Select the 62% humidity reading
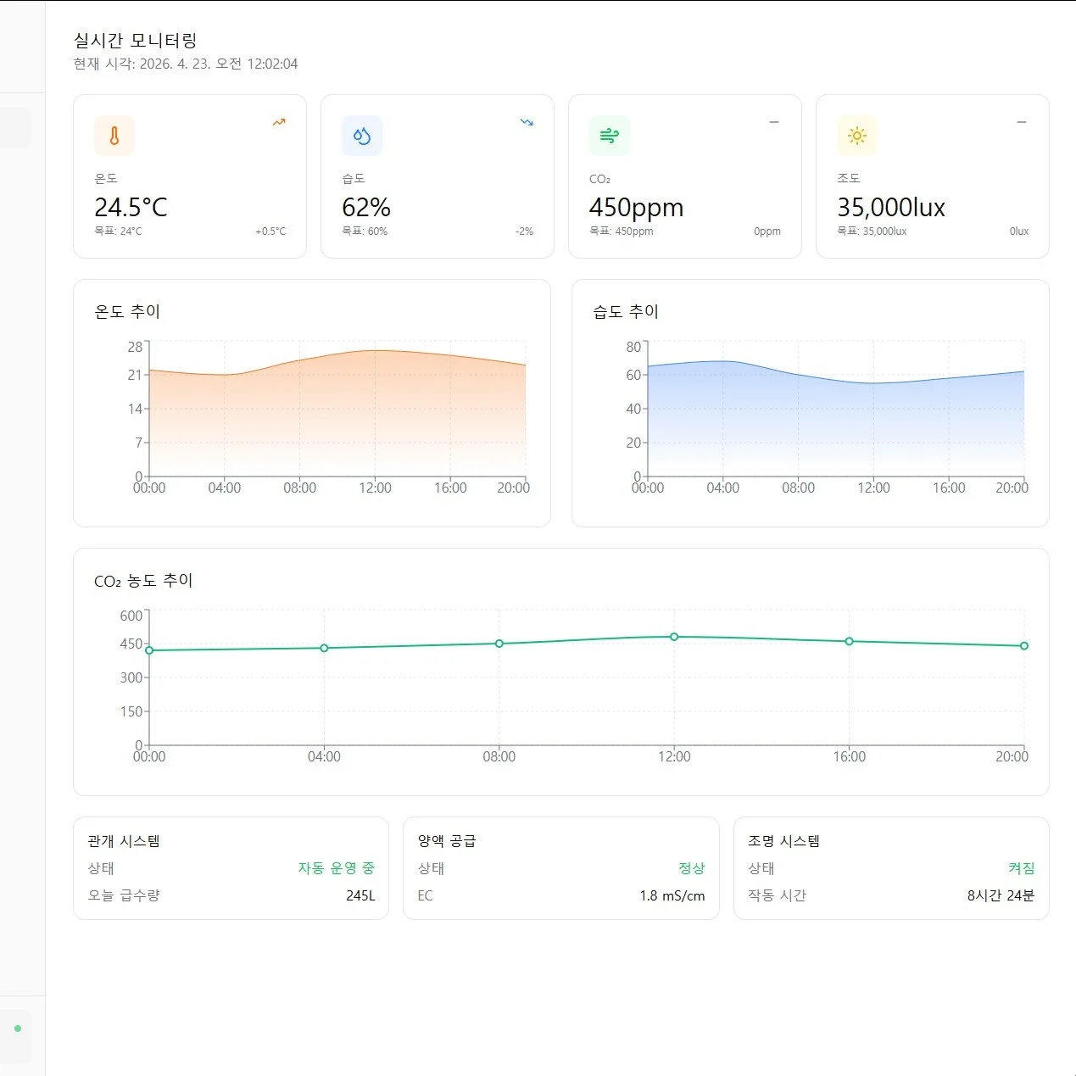Viewport: 1076px width, 1076px height. [x=366, y=207]
